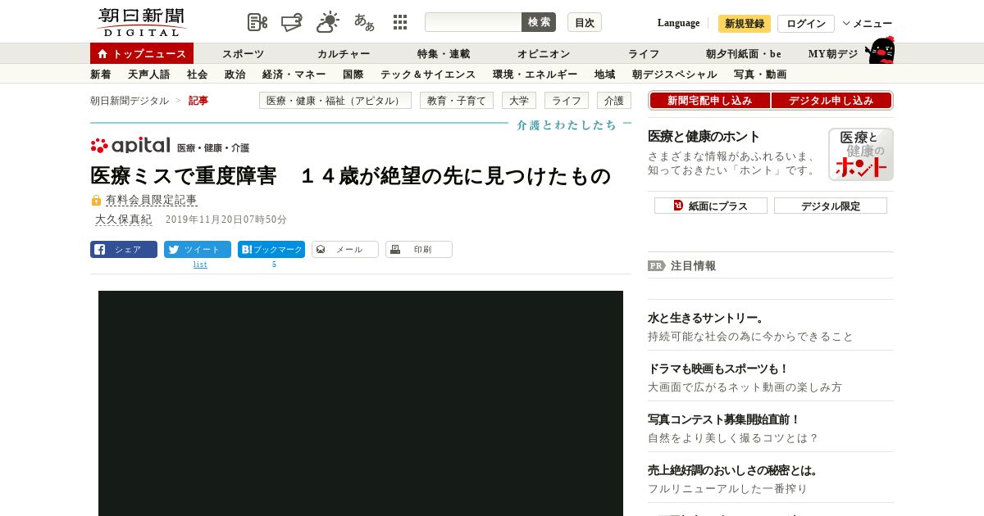Click the 医療とホント banner image
Screen dimensions: 984x516
point(861,154)
